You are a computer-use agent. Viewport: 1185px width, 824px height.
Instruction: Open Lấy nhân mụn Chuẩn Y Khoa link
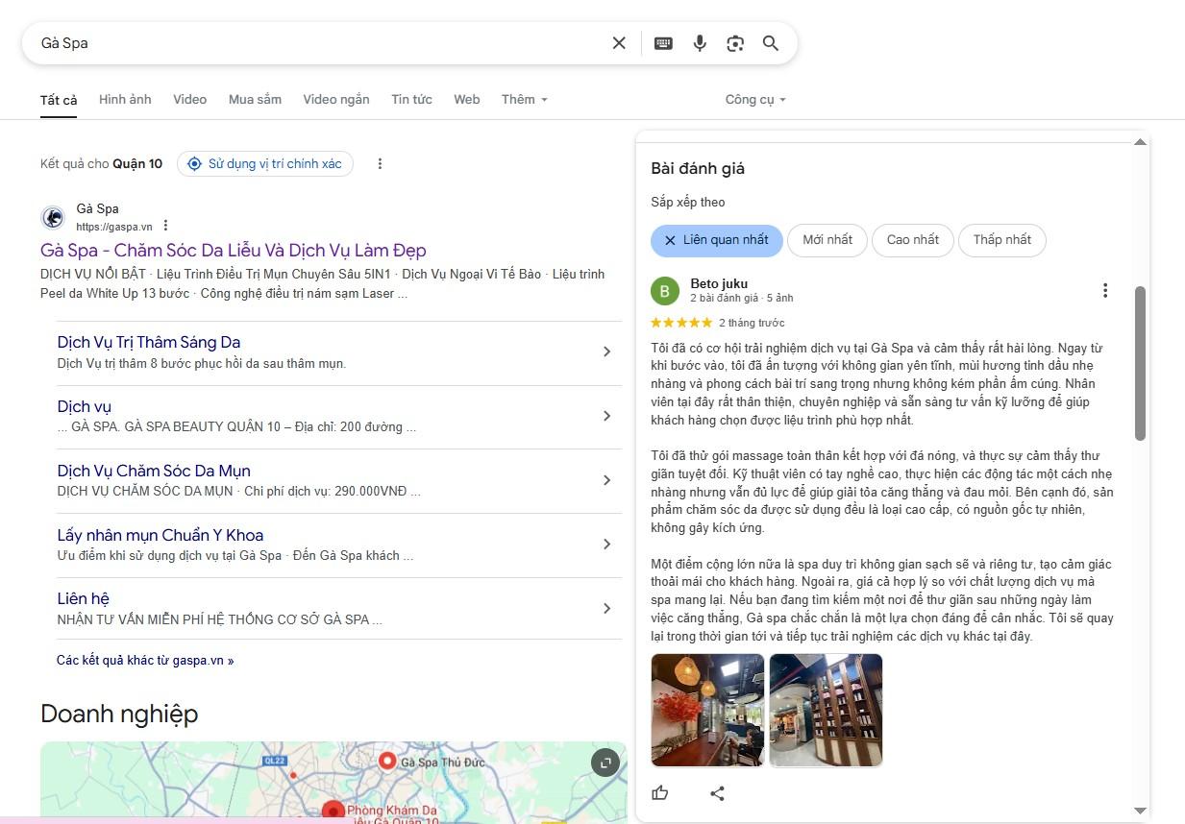[160, 535]
